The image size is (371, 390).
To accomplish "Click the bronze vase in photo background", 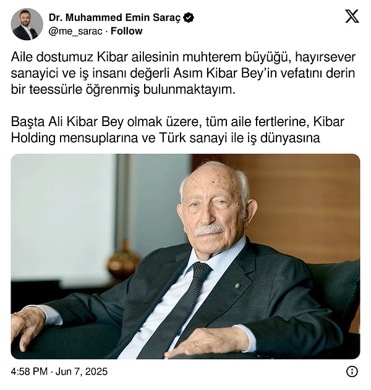I will click(x=124, y=263).
